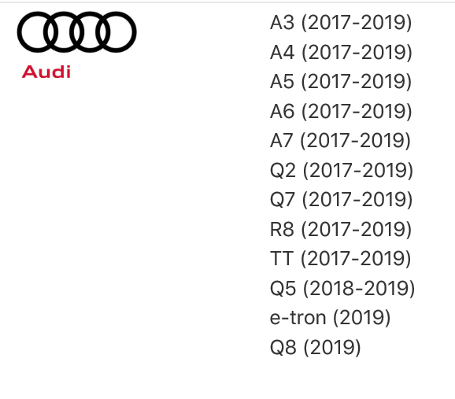Image resolution: width=455 pixels, height=399 pixels.
Task: Select the Q8 (2019) entry
Action: click(316, 347)
